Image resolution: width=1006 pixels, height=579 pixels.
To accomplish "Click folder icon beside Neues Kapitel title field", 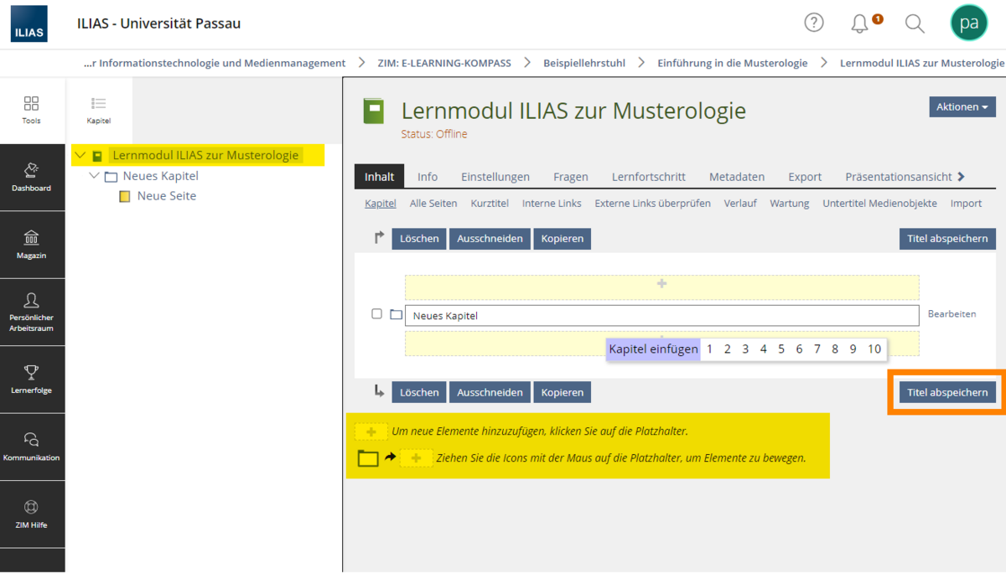I will pos(396,314).
